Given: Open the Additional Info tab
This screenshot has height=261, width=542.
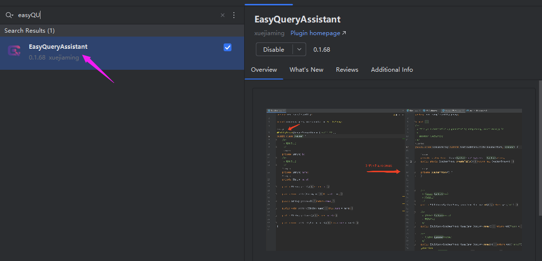Looking at the screenshot, I should coord(392,70).
